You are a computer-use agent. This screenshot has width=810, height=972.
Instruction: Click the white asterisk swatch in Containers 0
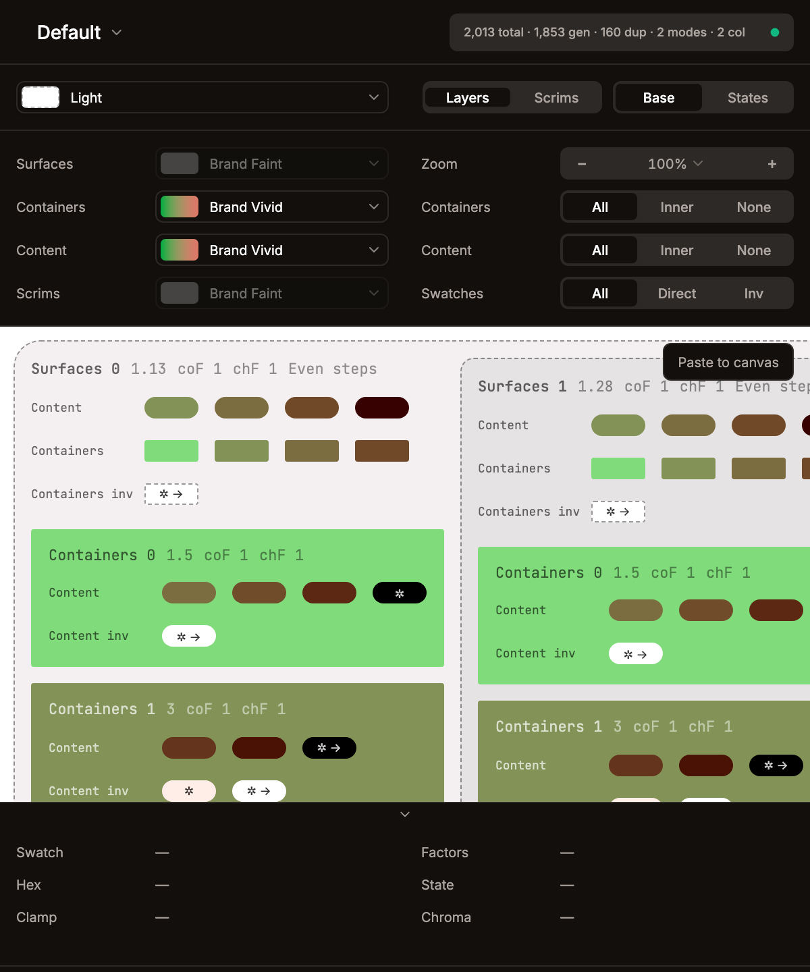coord(399,593)
